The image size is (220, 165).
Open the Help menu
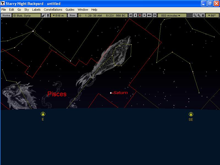pyautogui.click(x=94, y=10)
